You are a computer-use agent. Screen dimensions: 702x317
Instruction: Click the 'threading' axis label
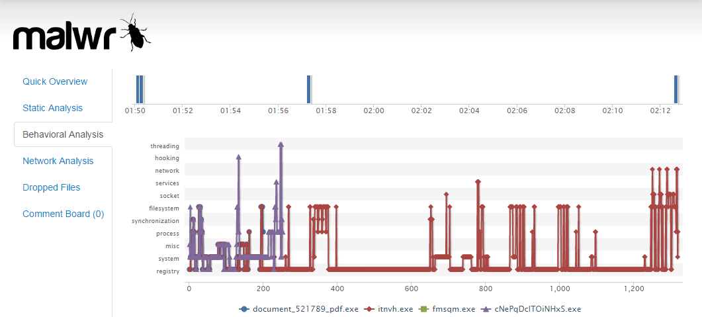pos(165,146)
